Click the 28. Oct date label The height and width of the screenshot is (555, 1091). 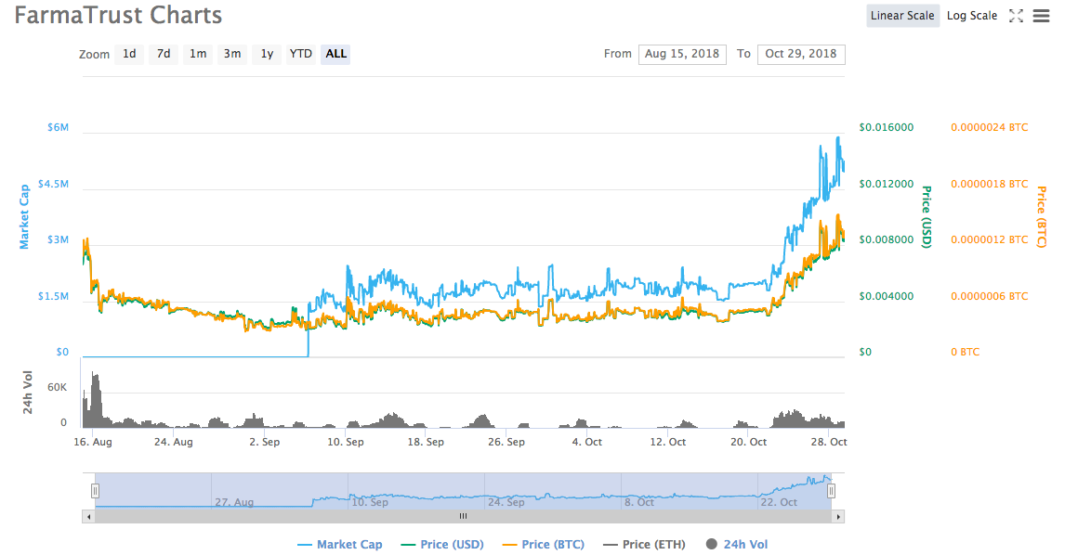click(x=828, y=442)
